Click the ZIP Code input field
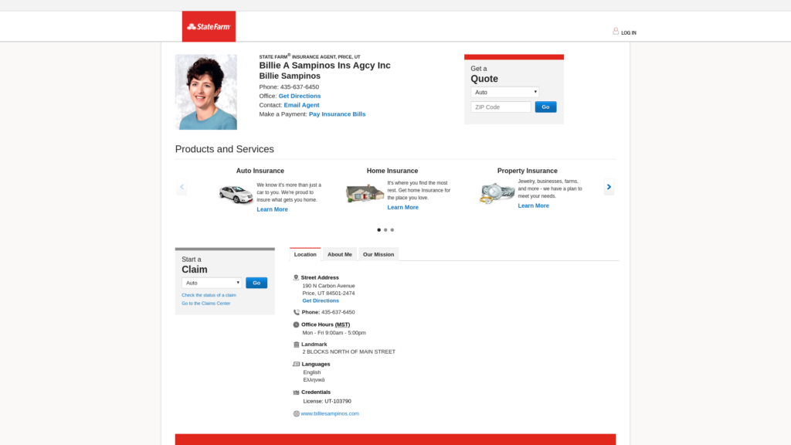Screen dimensions: 791x445 (501, 107)
